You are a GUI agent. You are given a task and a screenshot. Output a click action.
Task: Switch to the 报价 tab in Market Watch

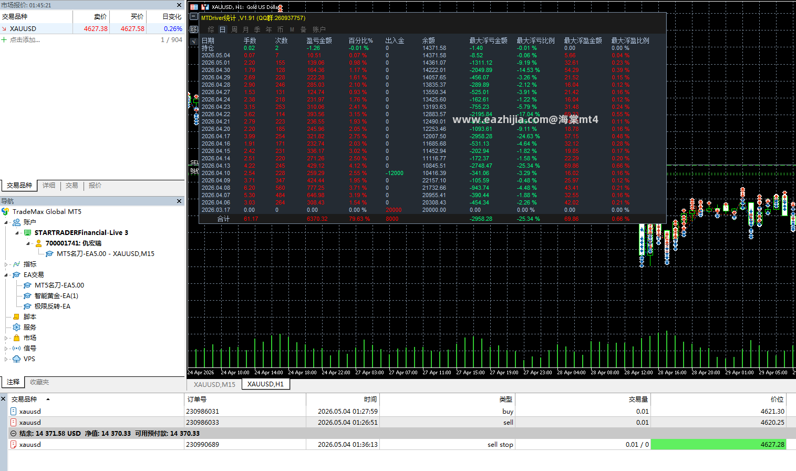pos(95,186)
